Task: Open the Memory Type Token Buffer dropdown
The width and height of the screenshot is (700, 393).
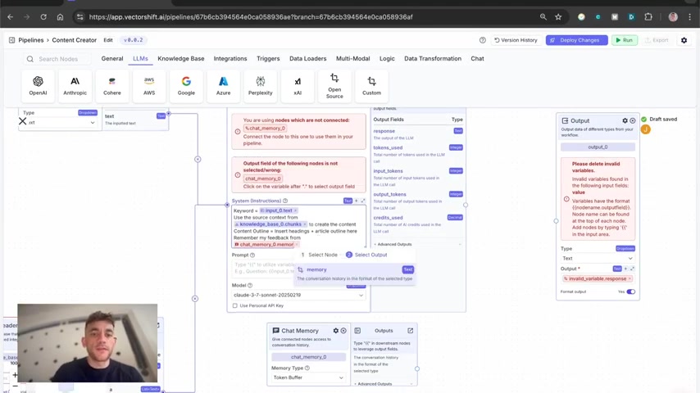Action: (x=308, y=377)
